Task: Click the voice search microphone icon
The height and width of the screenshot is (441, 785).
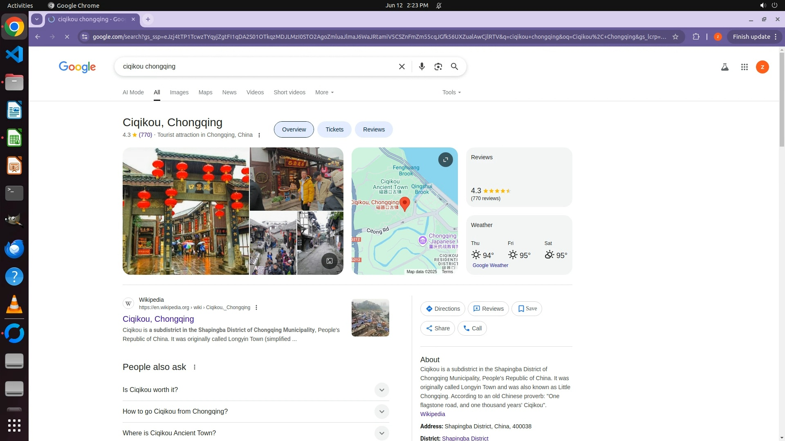Action: (x=422, y=67)
